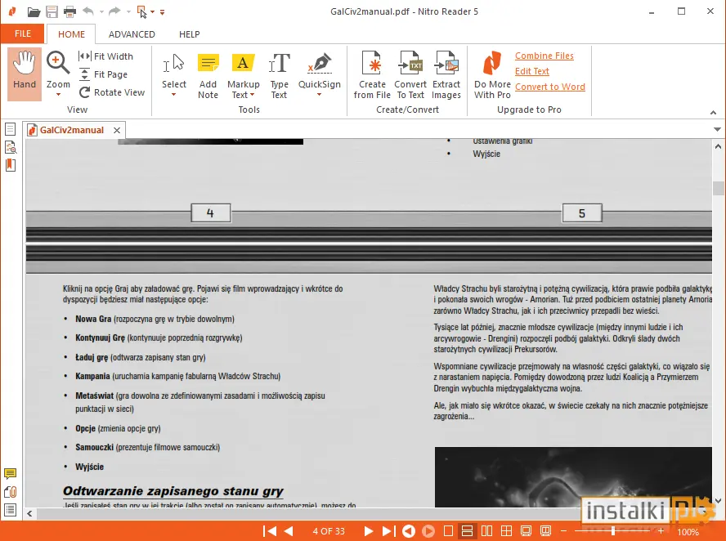Add a sticky Note
Screen dimensions: 726x541
[208, 75]
